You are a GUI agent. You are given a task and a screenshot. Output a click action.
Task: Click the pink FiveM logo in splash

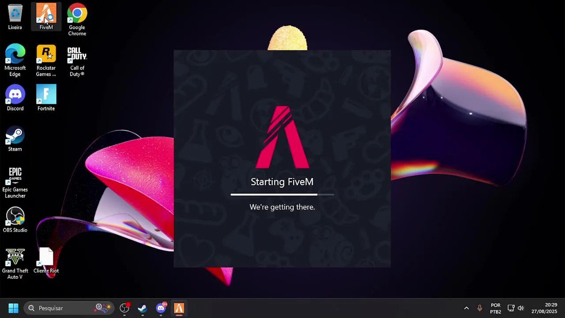[x=282, y=137]
